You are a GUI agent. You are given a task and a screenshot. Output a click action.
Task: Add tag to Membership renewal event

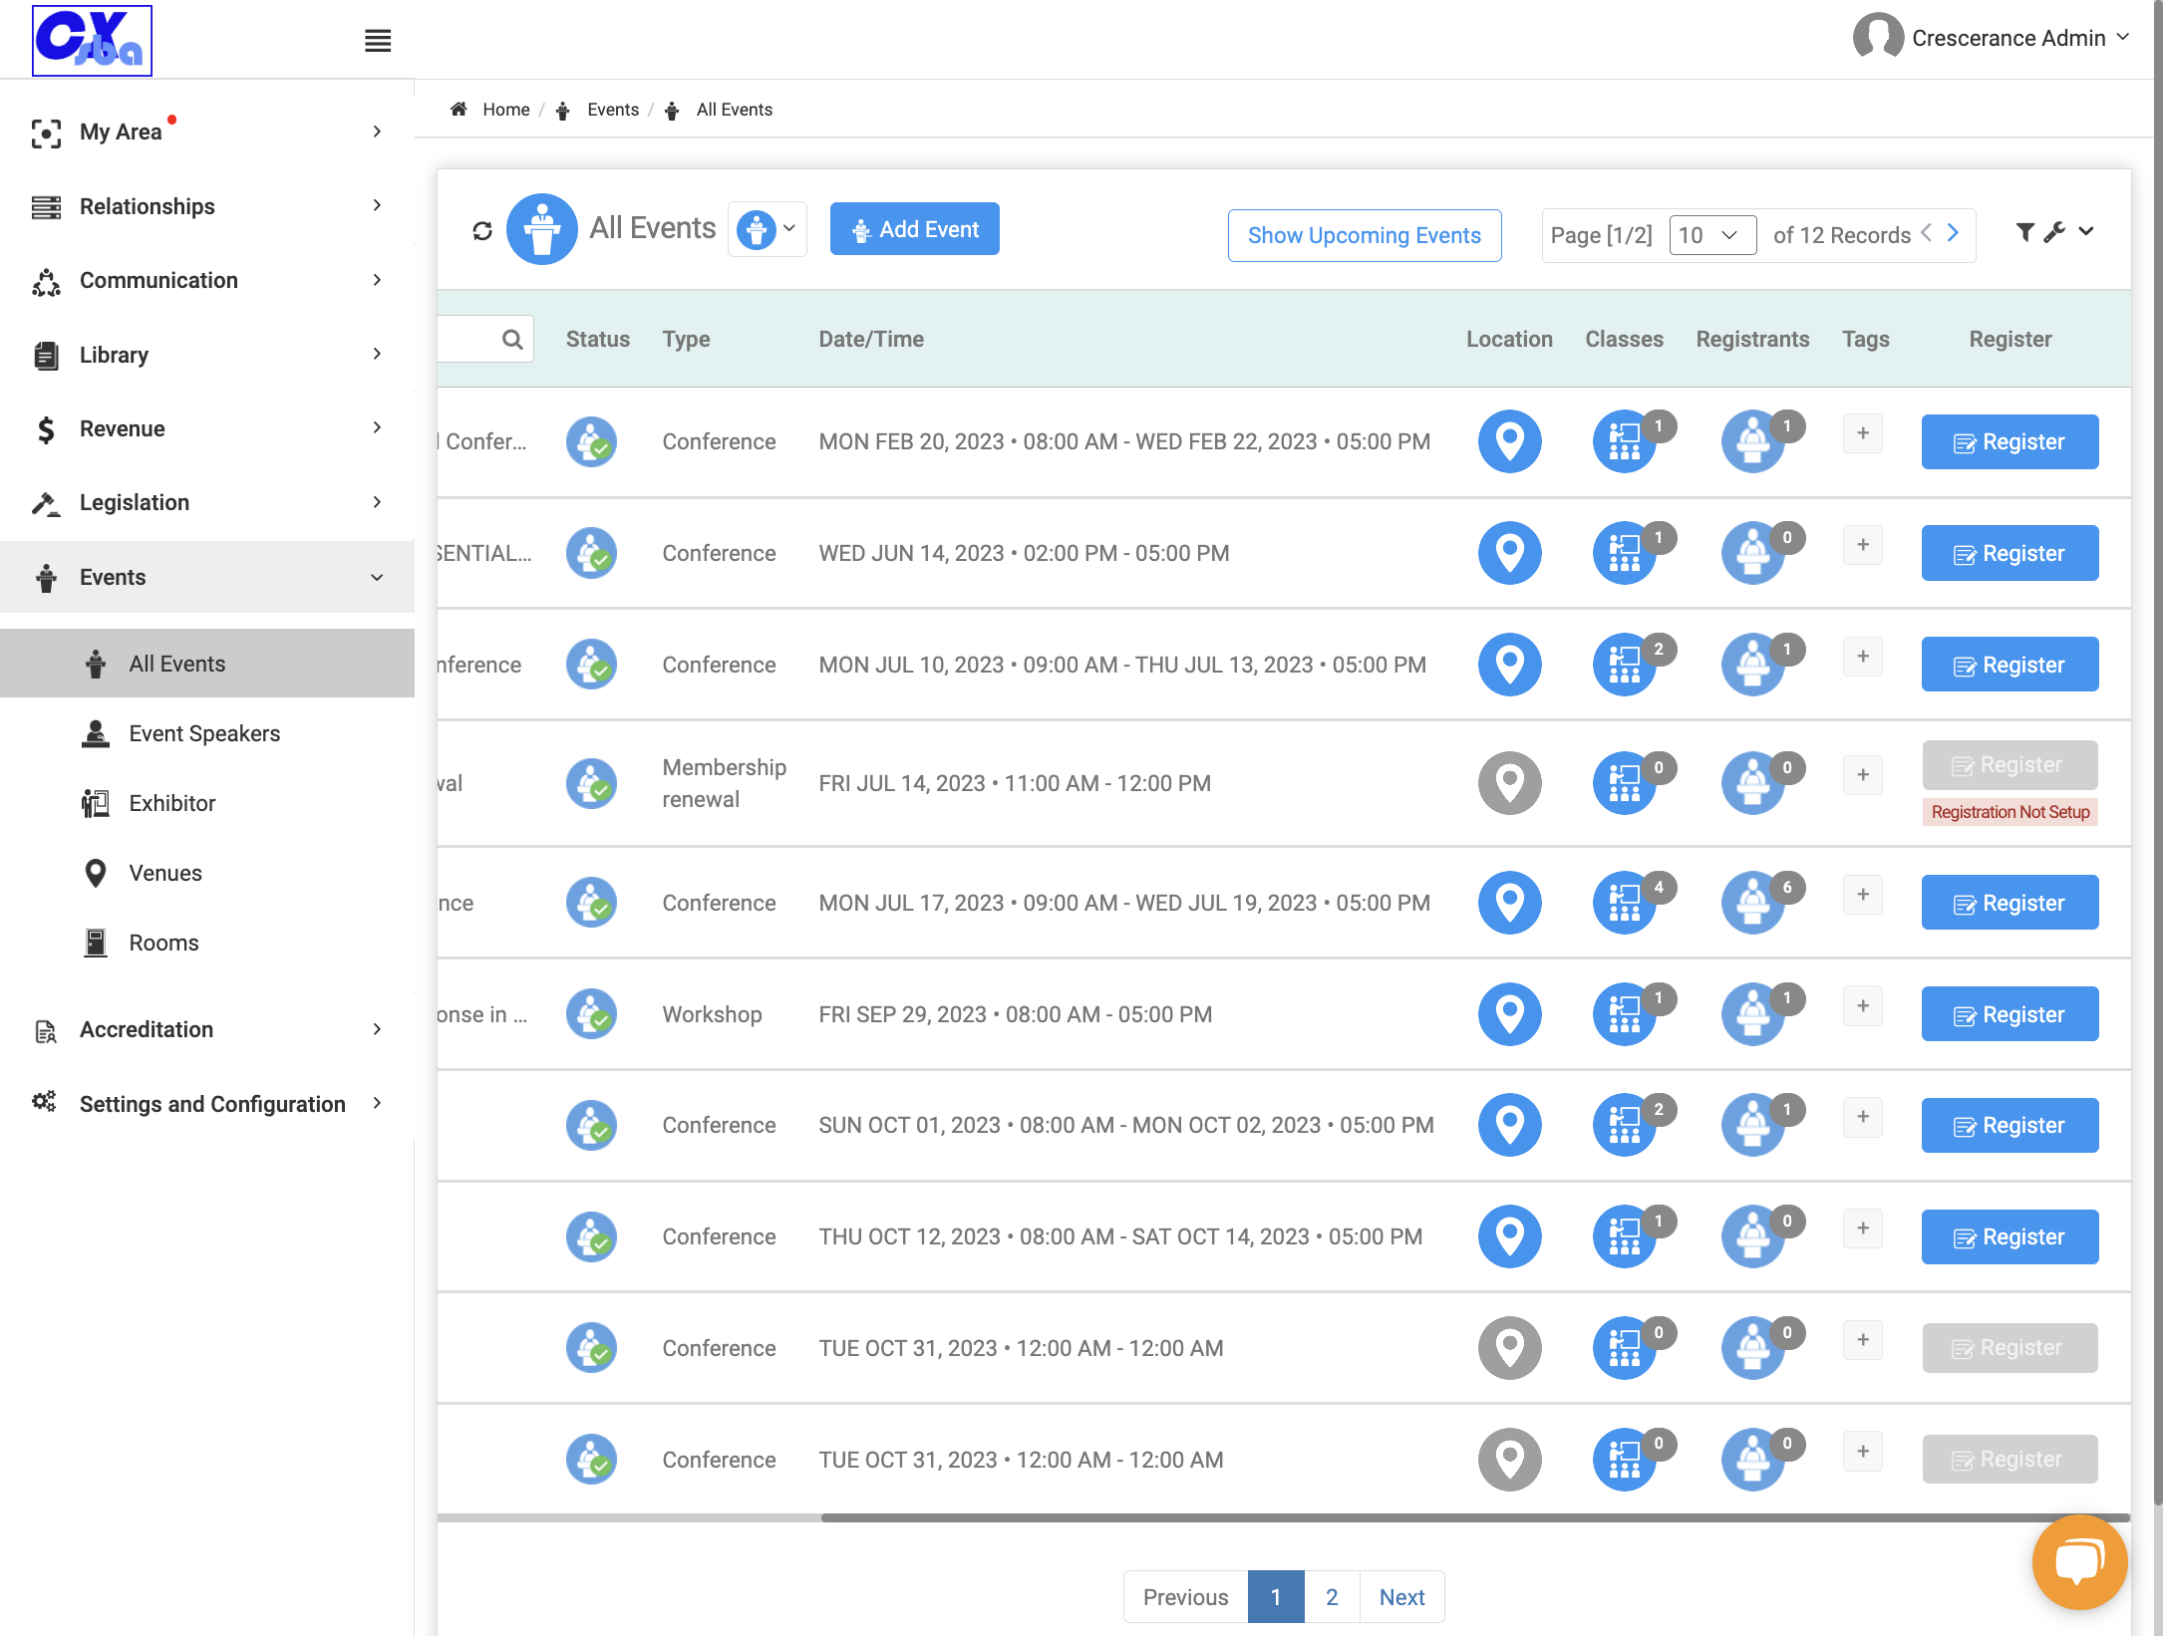[x=1862, y=775]
